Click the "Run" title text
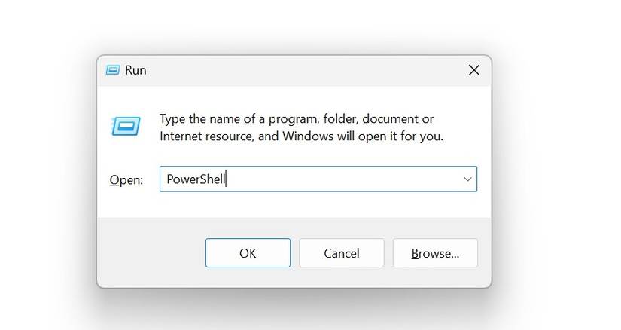This screenshot has height=330, width=621. 135,70
